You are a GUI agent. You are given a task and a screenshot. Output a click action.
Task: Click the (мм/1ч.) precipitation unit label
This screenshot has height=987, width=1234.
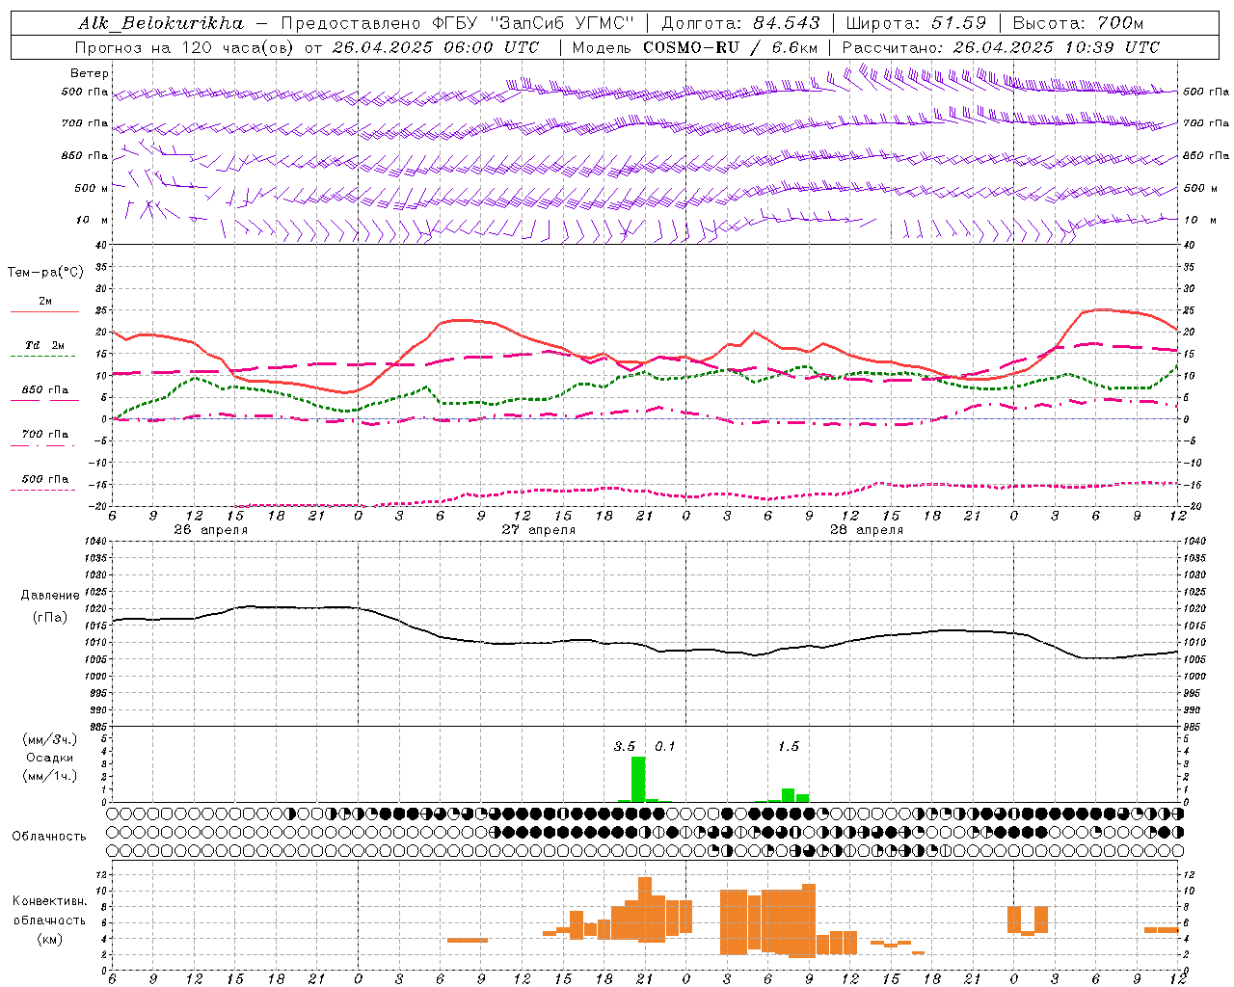click(x=50, y=776)
